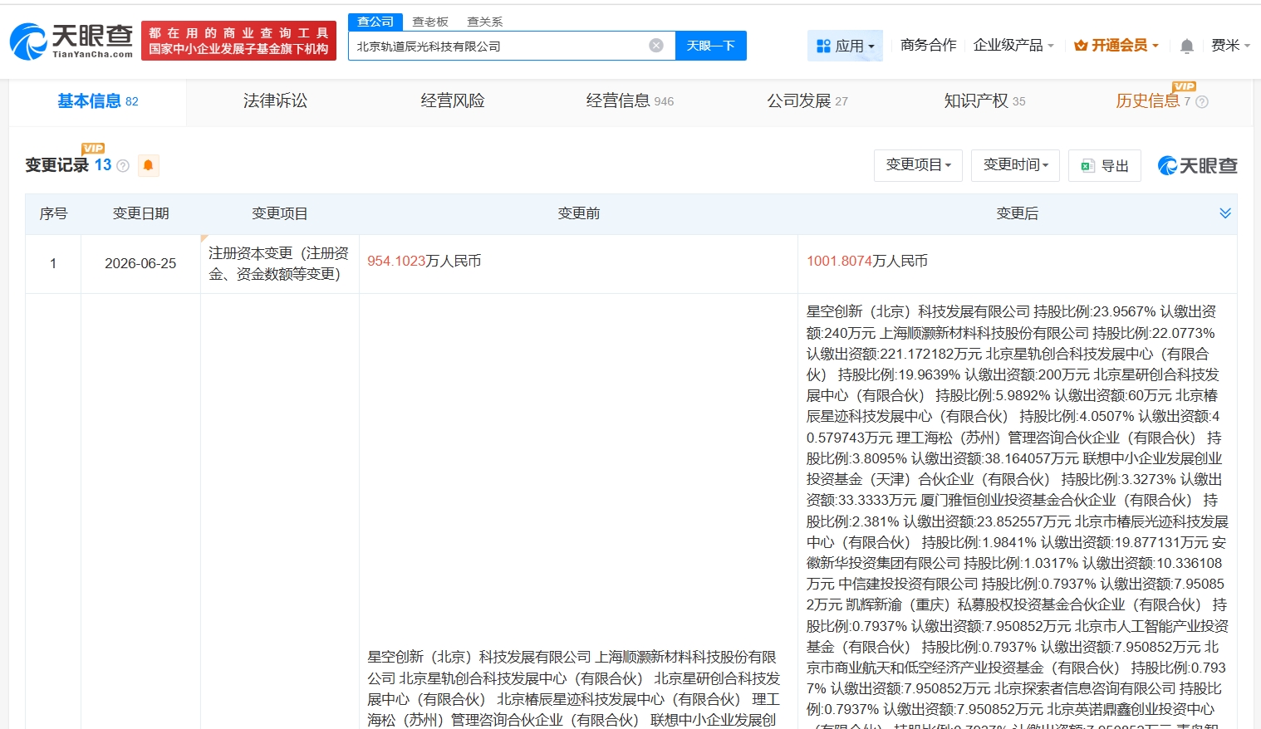Screen dimensions: 1261x729
Task: Click the value 954.1023万人民币
Action: (x=424, y=261)
